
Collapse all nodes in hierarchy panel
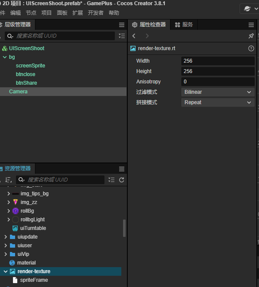[122, 36]
